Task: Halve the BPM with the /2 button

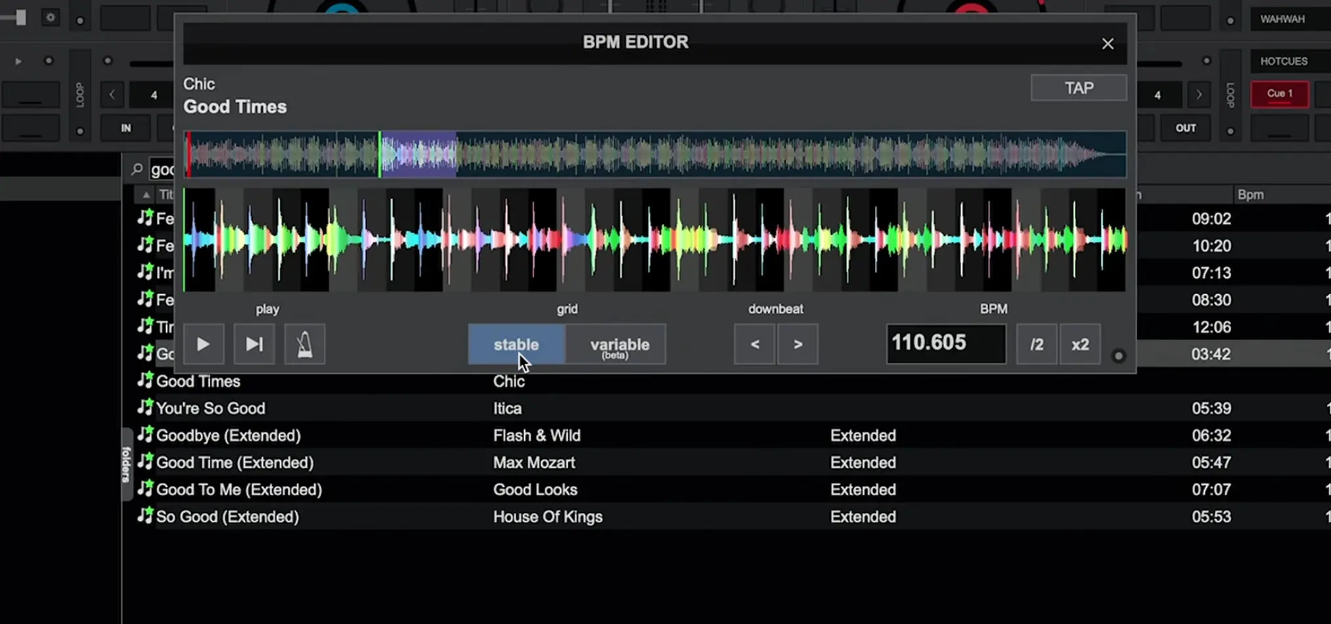Action: [x=1036, y=344]
